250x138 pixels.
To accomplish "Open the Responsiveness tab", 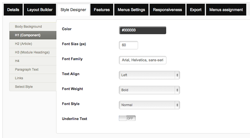I will tap(167, 10).
